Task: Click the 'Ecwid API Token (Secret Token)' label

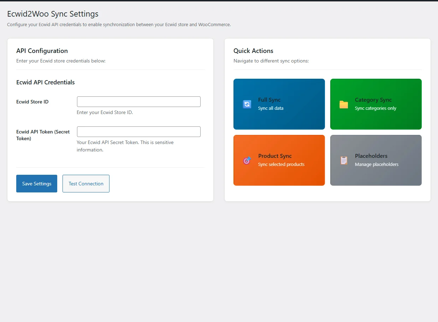Action: tap(43, 135)
